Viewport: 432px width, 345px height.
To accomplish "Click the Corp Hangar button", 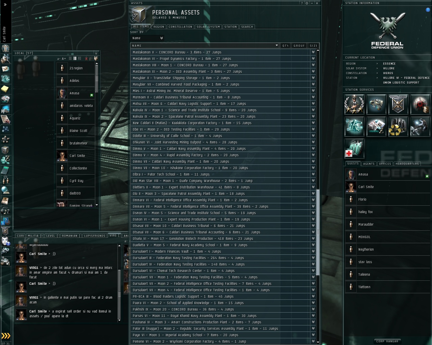I will click(x=387, y=341).
